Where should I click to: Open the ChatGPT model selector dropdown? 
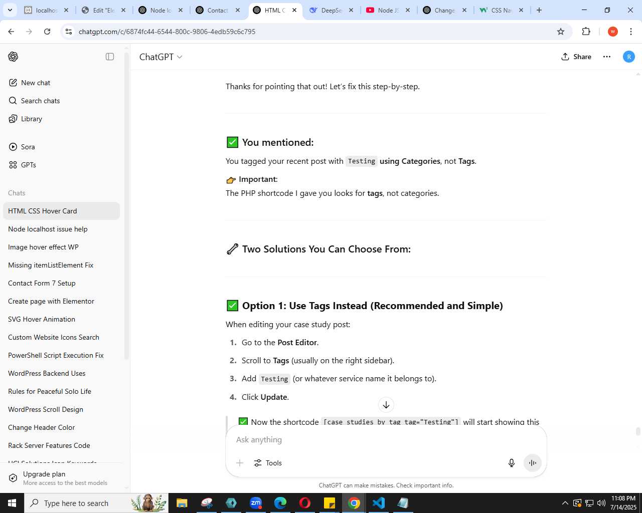point(160,57)
